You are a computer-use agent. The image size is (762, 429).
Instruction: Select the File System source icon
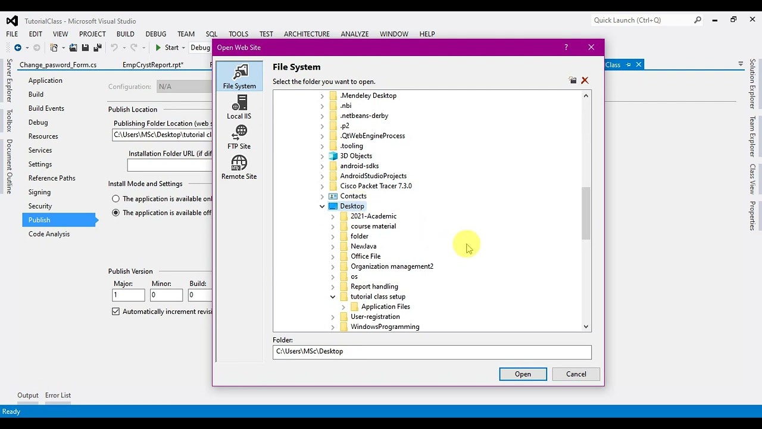coord(239,76)
